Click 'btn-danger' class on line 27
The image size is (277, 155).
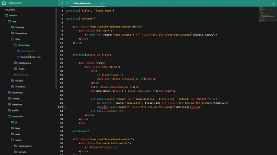pyautogui.click(x=166, y=107)
